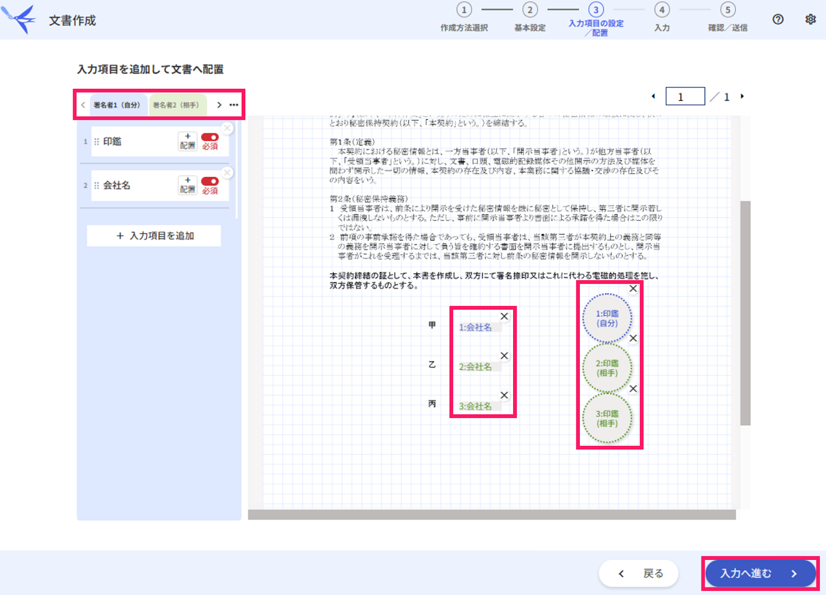This screenshot has height=595, width=826.
Task: Switch to the 署名者2（相手） tab
Action: 178,105
